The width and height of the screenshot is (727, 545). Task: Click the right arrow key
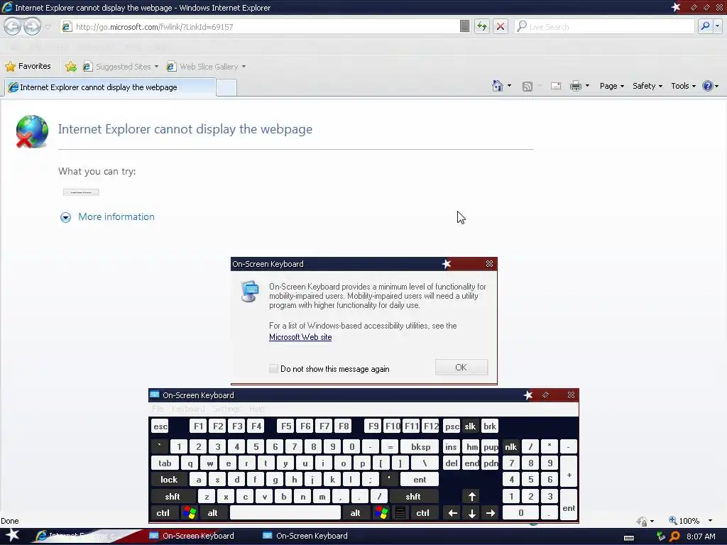click(491, 513)
